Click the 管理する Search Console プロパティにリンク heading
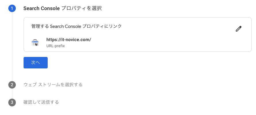 (76, 26)
